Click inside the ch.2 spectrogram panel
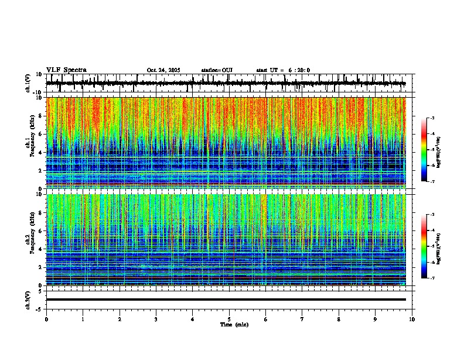Image resolution: width=464 pixels, height=358 pixels. (x=226, y=240)
